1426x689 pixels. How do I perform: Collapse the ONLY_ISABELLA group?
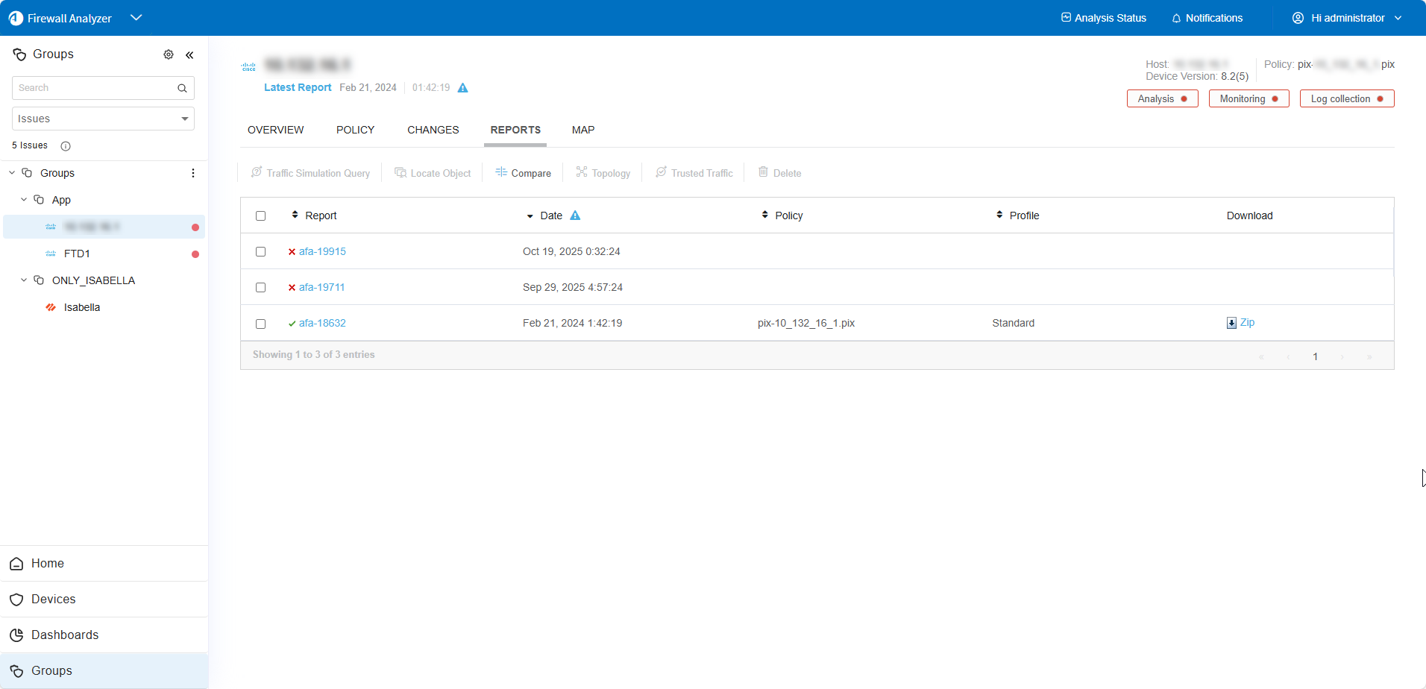coord(24,280)
